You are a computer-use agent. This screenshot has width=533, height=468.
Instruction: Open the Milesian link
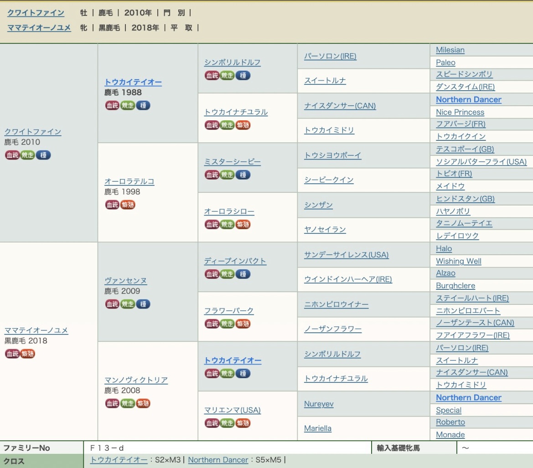click(450, 50)
